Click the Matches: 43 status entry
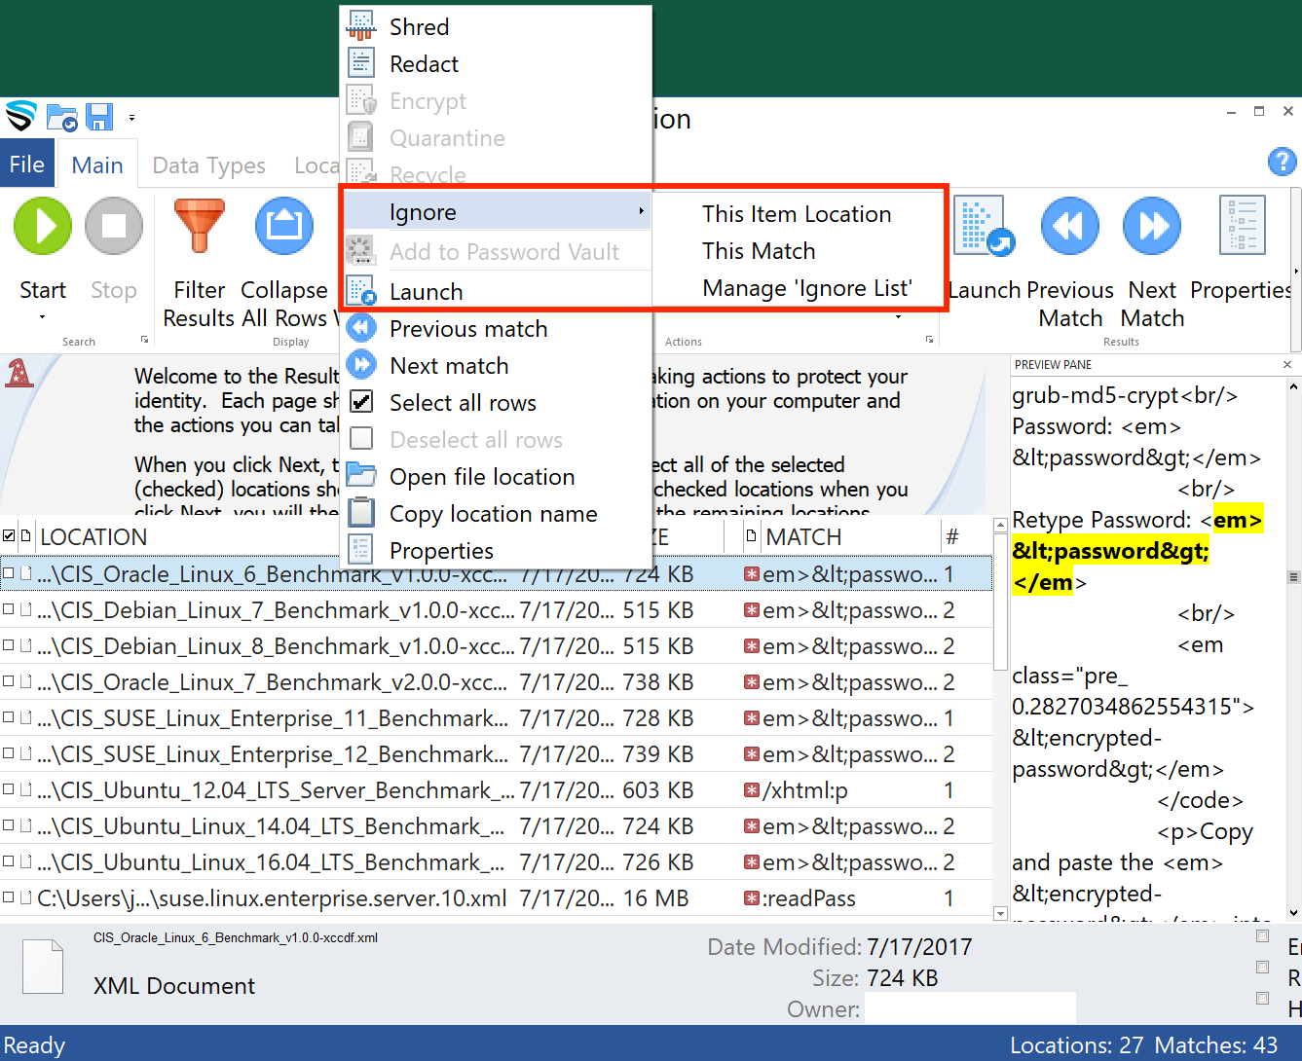 (1216, 1045)
